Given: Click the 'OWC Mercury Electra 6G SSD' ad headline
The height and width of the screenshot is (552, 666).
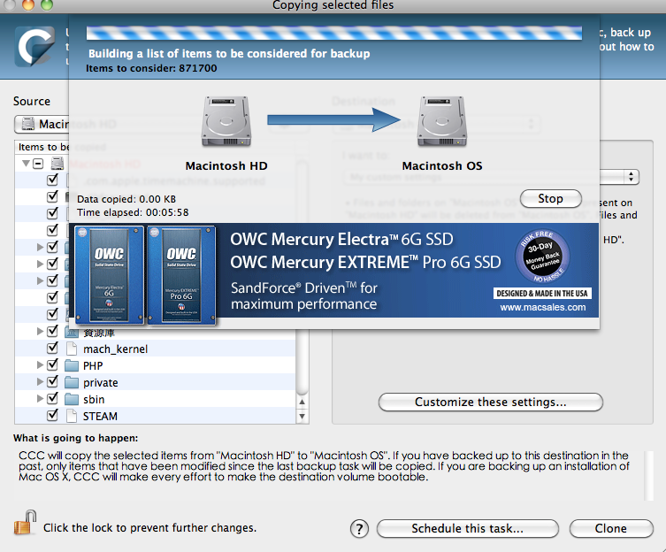Looking at the screenshot, I should [x=341, y=240].
